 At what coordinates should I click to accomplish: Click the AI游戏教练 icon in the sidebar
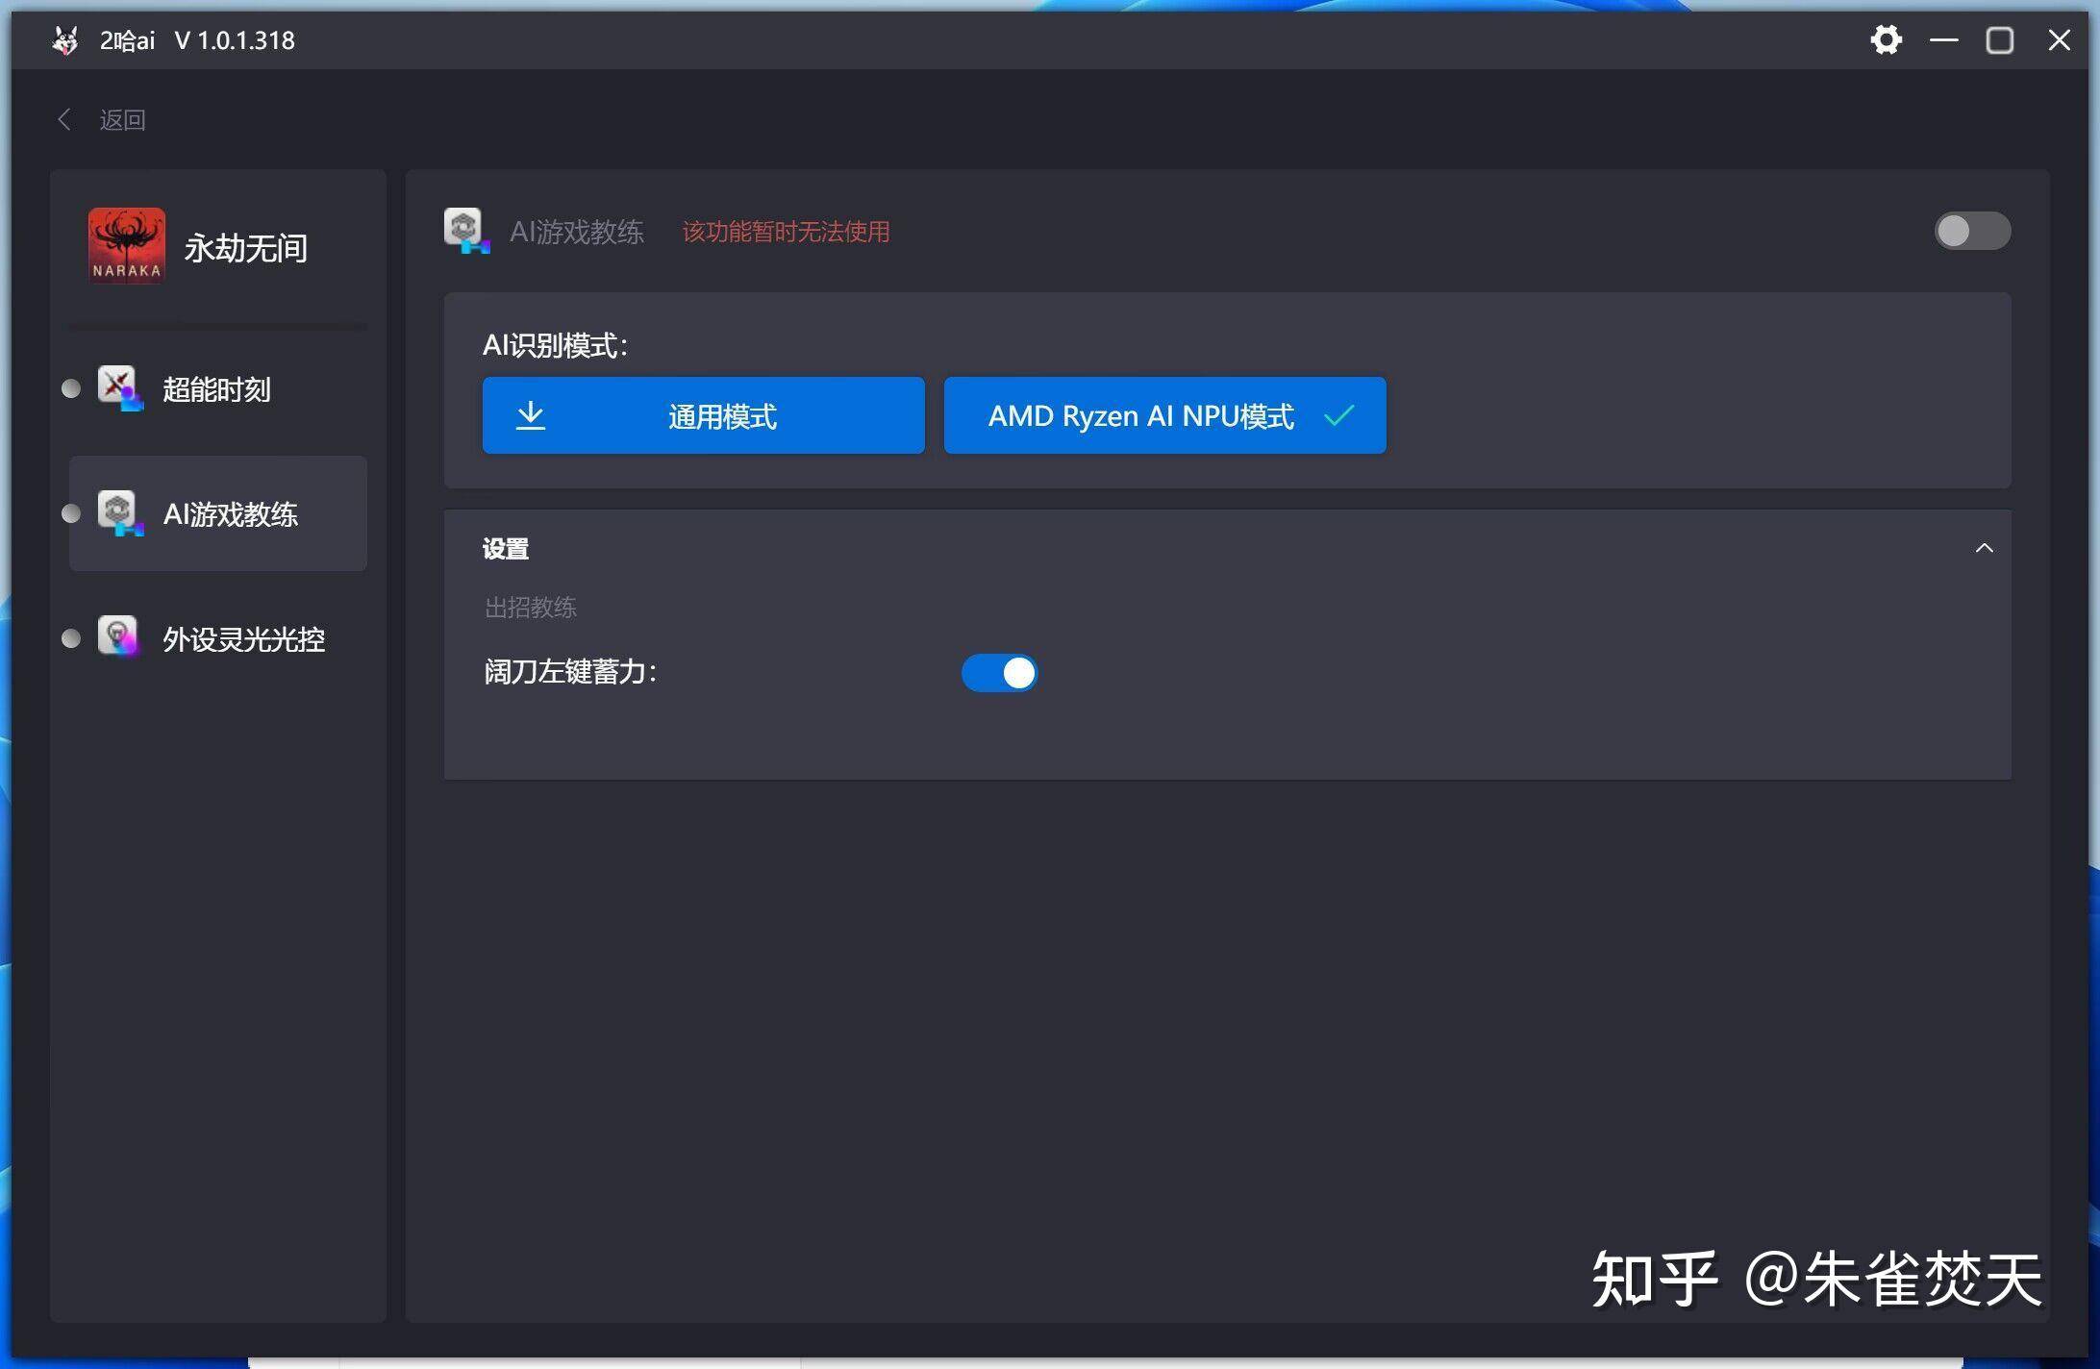[x=119, y=513]
